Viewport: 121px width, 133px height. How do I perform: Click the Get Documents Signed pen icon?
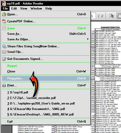click(4, 59)
